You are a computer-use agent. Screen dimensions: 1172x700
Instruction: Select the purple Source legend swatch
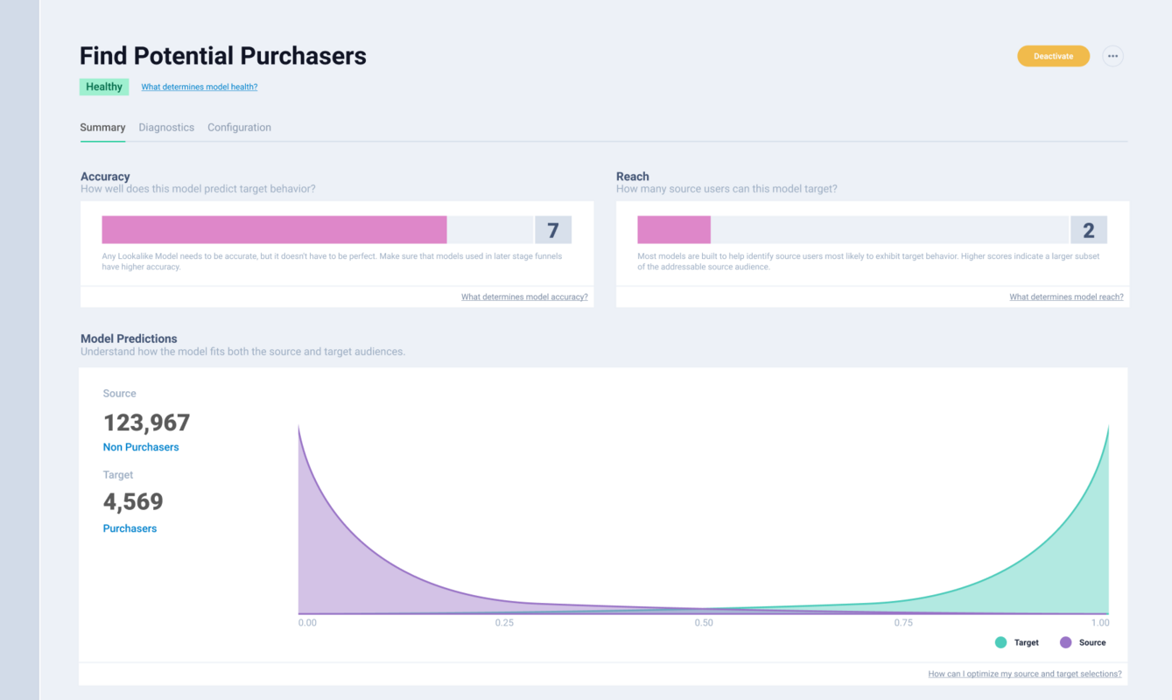tap(1064, 641)
